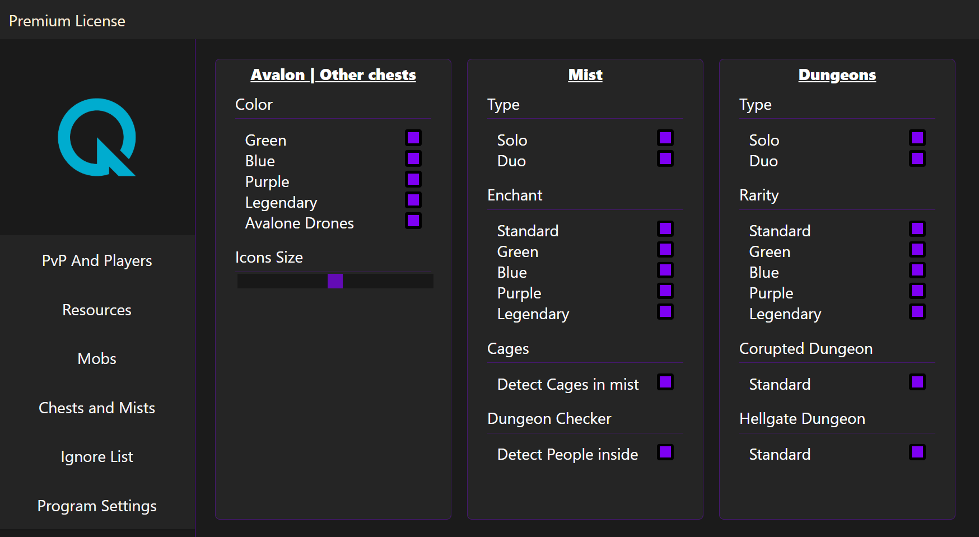
Task: Toggle Standard rarity checkbox in Dungeons panel
Action: tap(917, 228)
